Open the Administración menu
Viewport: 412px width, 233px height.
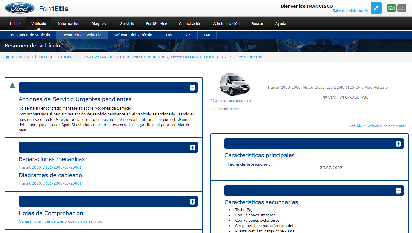tap(226, 24)
